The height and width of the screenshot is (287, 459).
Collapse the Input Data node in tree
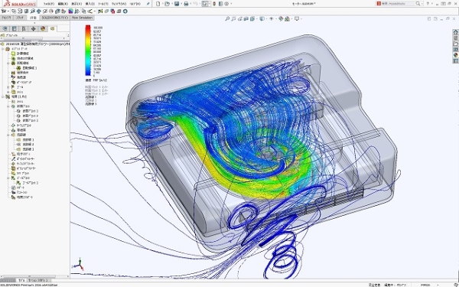pos(3,49)
